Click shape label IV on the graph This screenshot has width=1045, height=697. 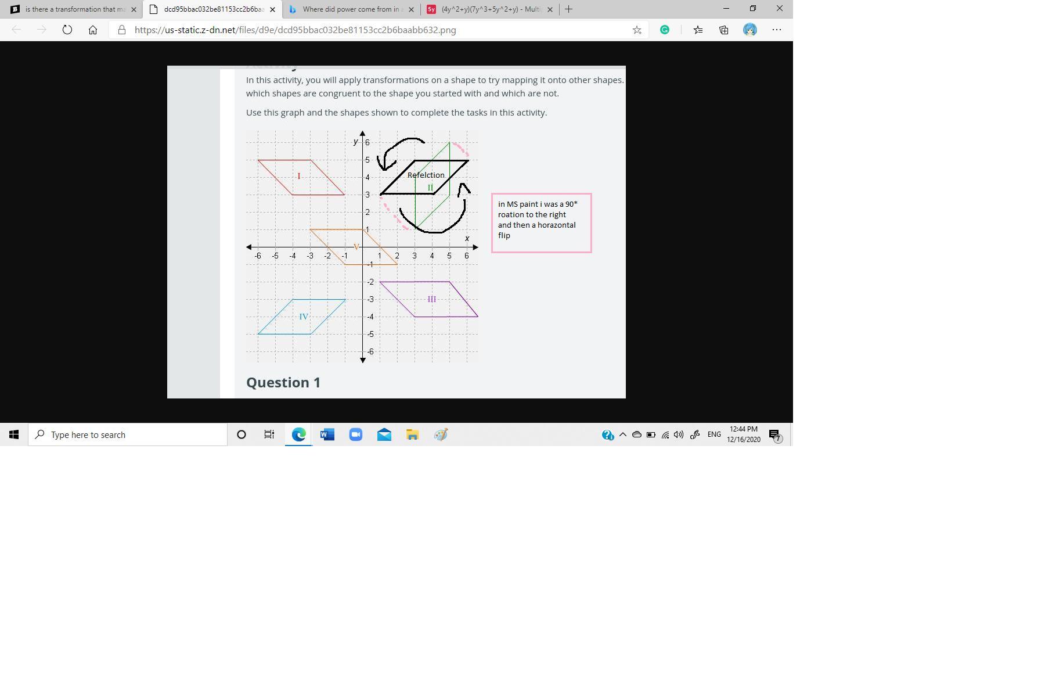point(304,317)
